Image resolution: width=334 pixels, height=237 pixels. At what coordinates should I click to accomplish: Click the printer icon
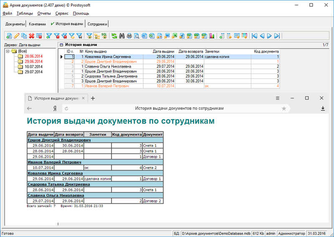tap(129, 36)
